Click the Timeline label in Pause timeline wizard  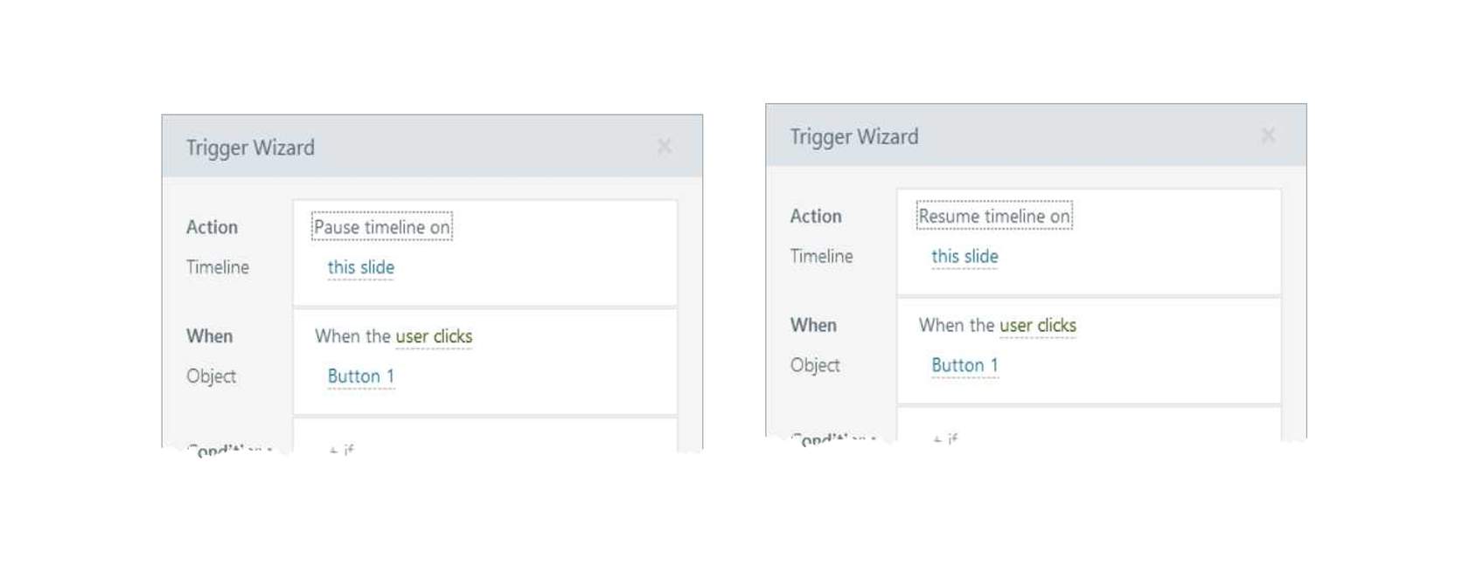218,267
